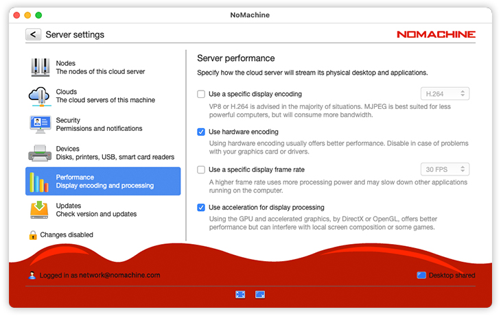The width and height of the screenshot is (501, 316).
Task: Click the Security monitor icon
Action: (40, 125)
